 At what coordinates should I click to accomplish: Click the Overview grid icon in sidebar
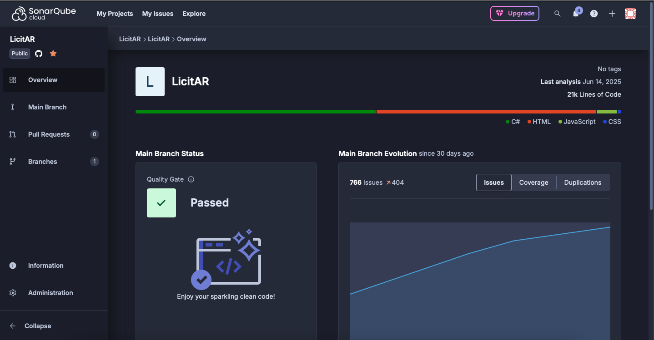[13, 80]
